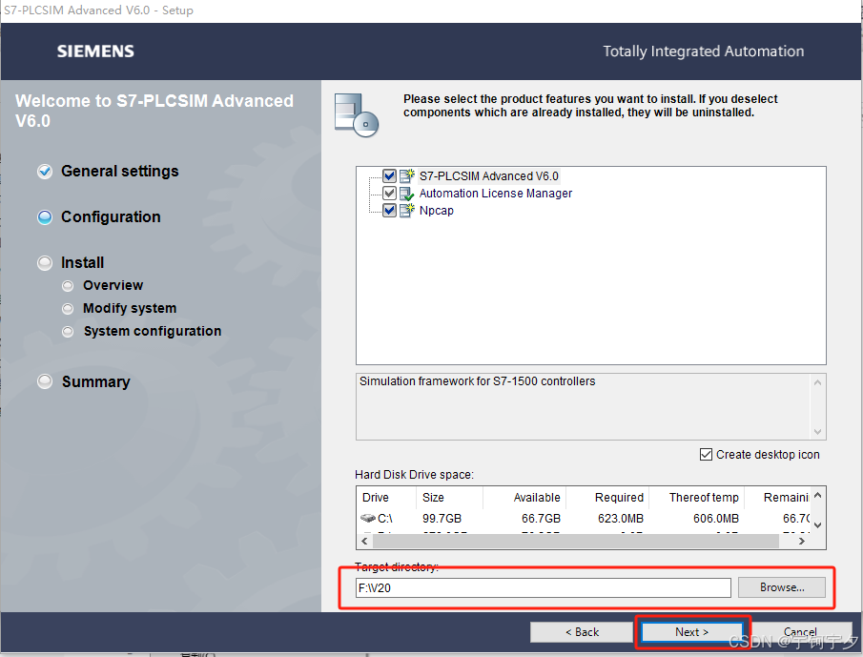Click the C:\ drive icon
The height and width of the screenshot is (657, 863).
click(x=368, y=518)
